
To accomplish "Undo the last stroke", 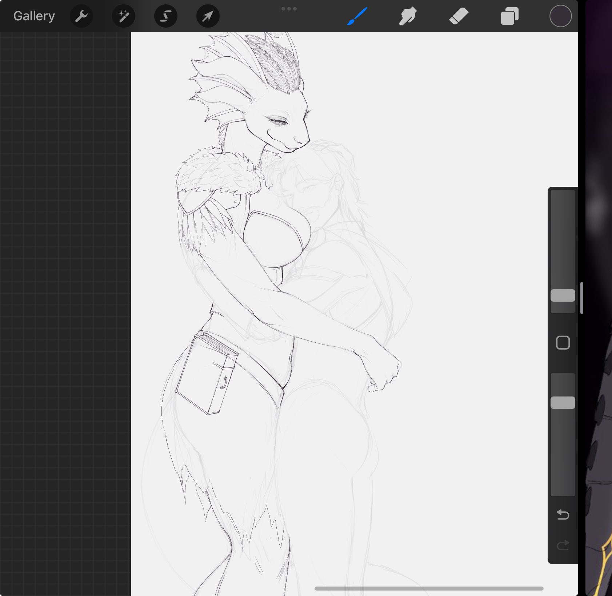I will click(x=563, y=515).
